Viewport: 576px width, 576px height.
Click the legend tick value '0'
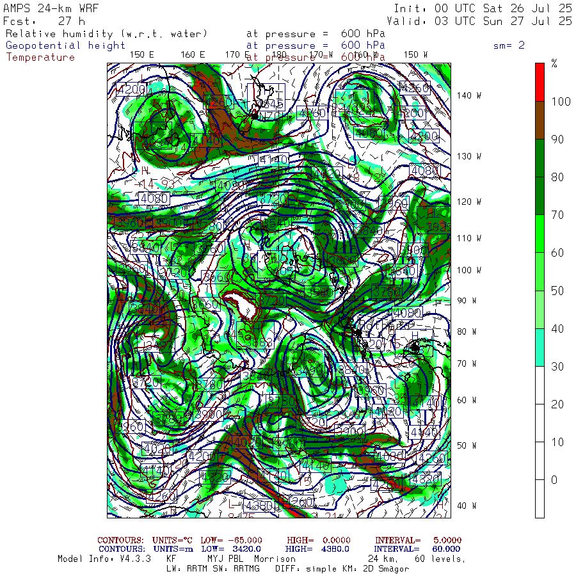tap(554, 480)
